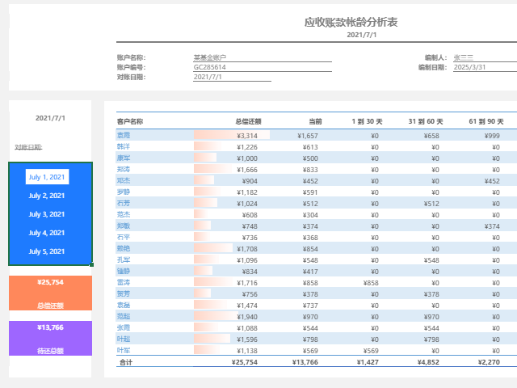
Task: Click the 61 到 90 天 column header
Action: tap(486, 121)
